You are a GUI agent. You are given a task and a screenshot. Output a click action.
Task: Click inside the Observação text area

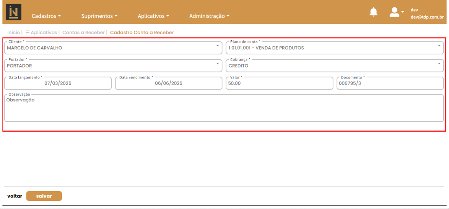pyautogui.click(x=224, y=109)
